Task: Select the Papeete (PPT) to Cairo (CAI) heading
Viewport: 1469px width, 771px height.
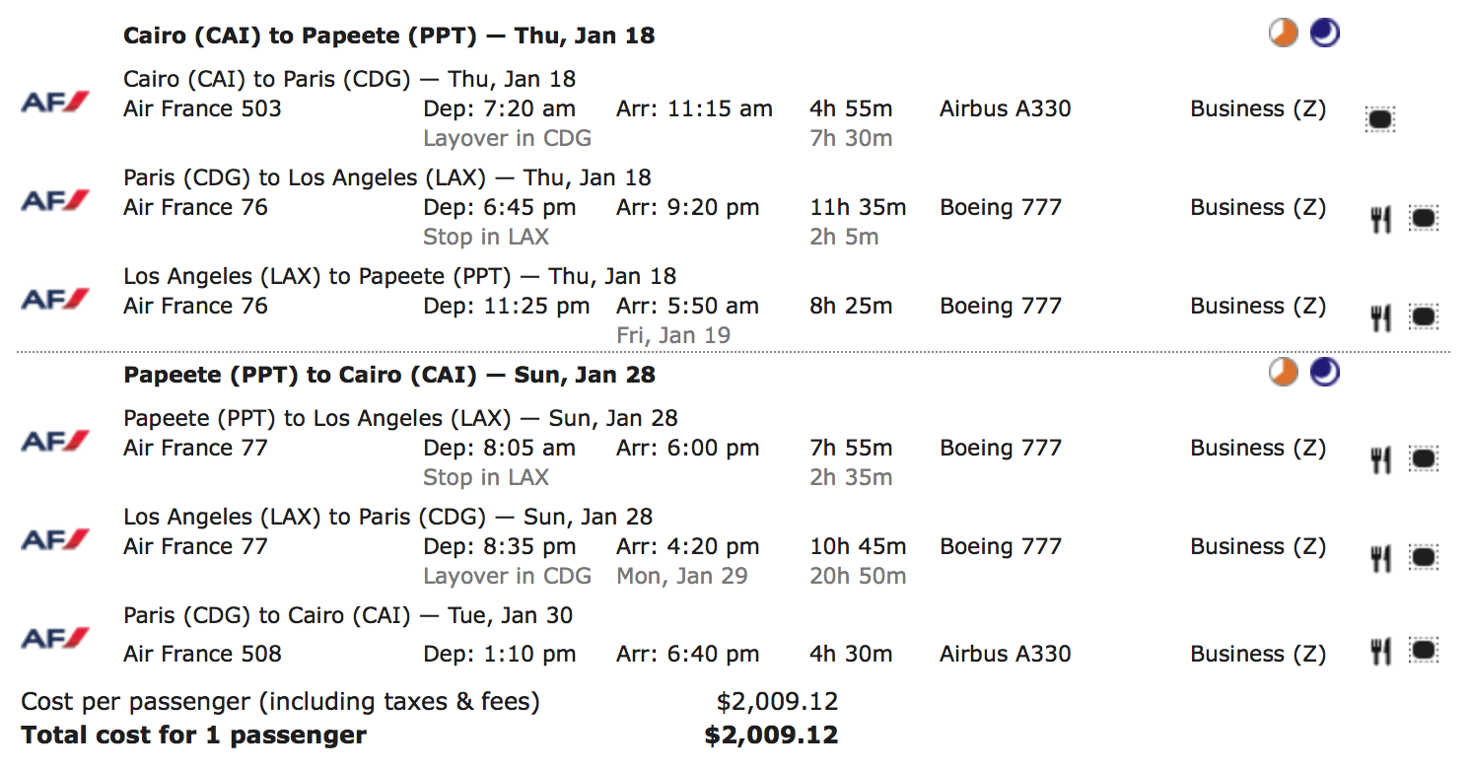Action: [388, 376]
